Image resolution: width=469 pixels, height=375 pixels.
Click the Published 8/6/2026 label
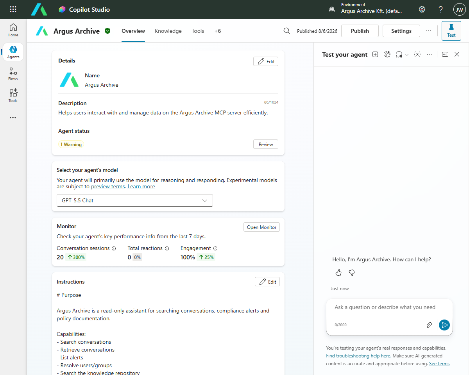click(317, 31)
